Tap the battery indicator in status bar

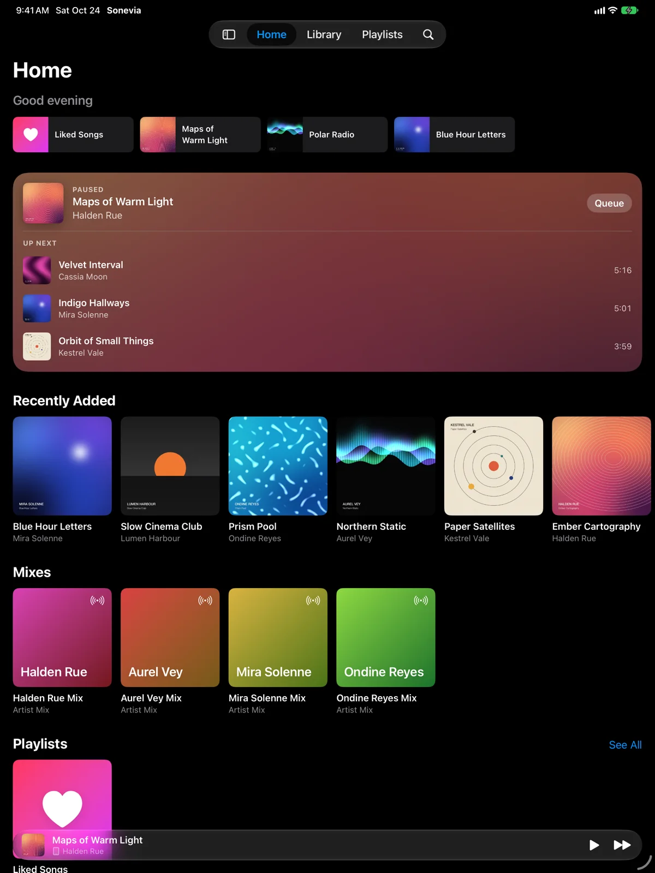[x=629, y=10]
